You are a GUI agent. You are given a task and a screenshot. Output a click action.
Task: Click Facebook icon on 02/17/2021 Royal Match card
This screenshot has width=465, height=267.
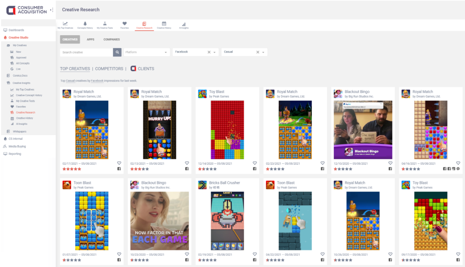click(x=119, y=169)
